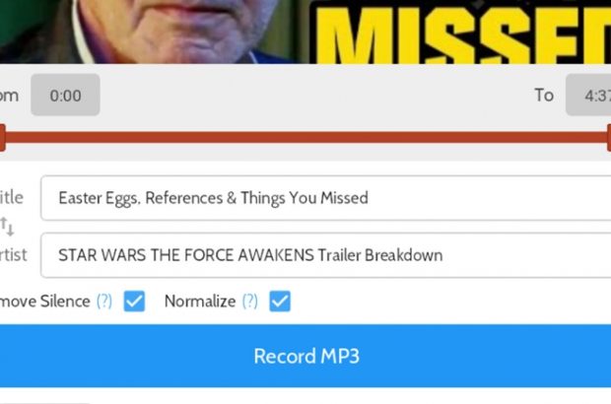Click the left start handle of trim slider
This screenshot has height=404, width=611.
(x=2, y=138)
